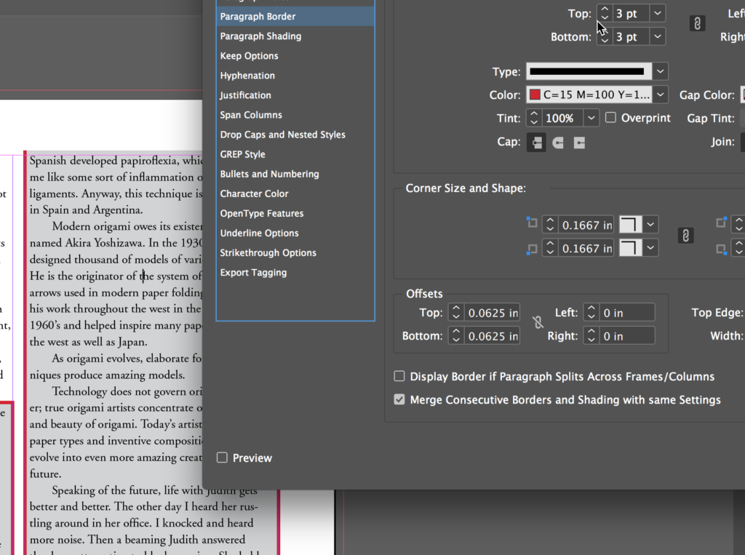Check the Preview checkbox

point(222,458)
